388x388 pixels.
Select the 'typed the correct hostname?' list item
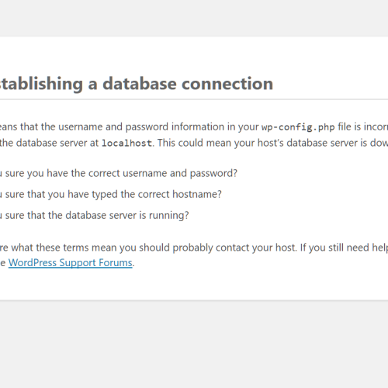pyautogui.click(x=111, y=194)
